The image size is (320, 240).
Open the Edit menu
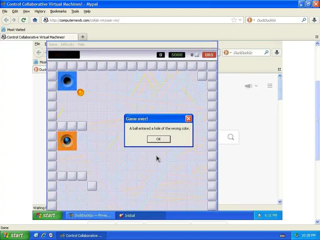15,11
